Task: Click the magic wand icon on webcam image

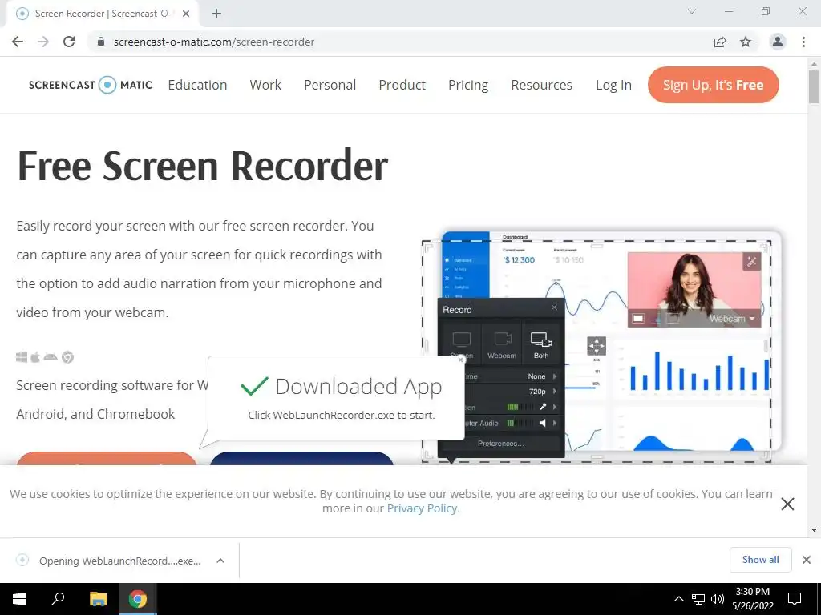Action: (x=751, y=262)
